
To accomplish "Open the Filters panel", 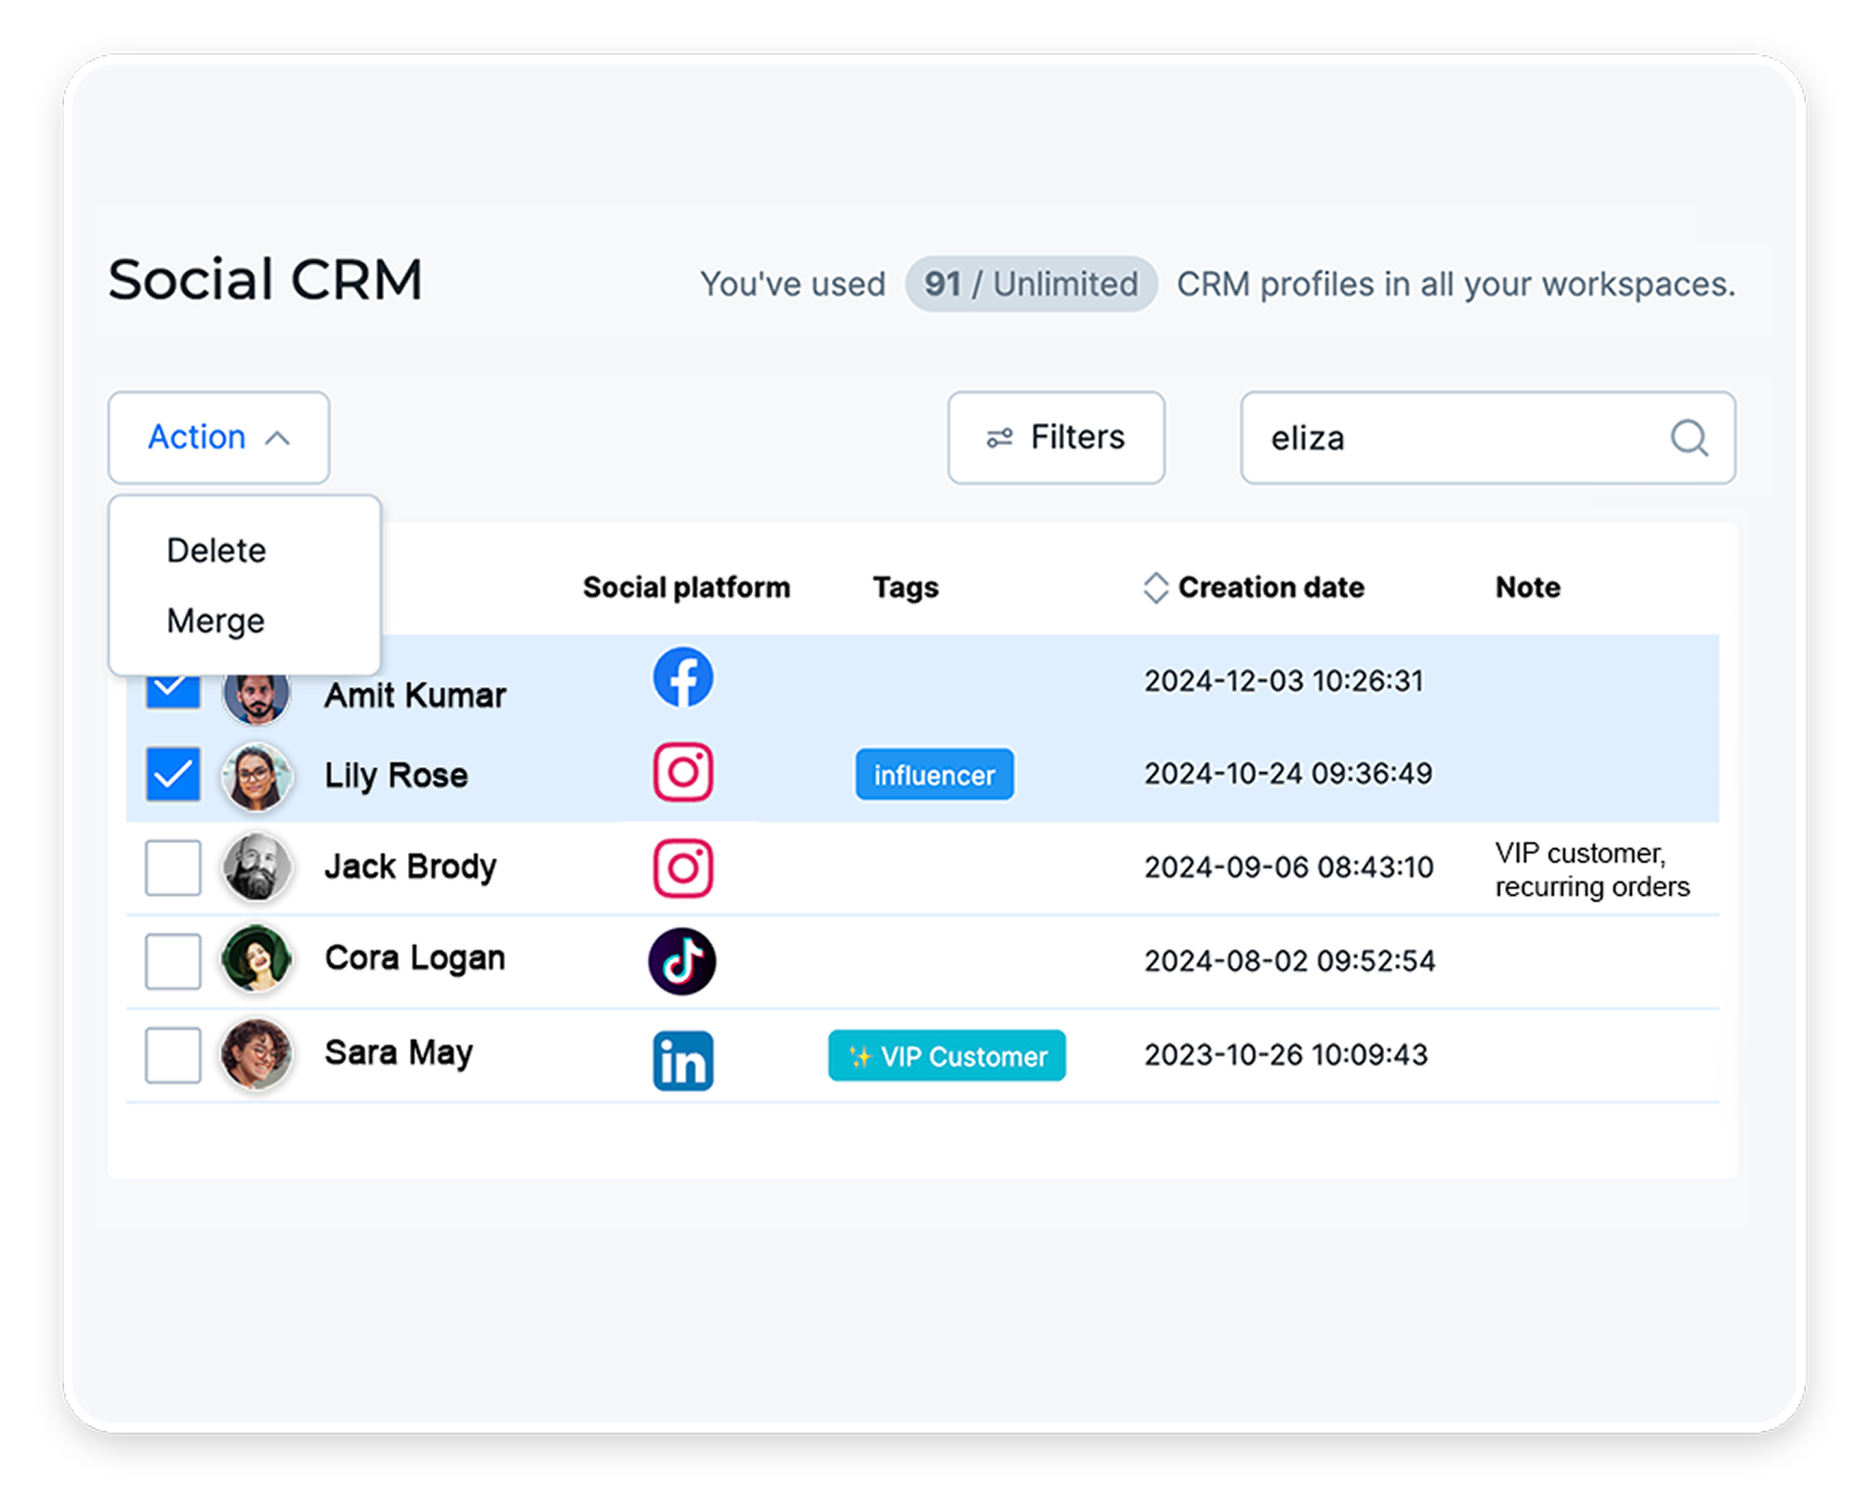I will [x=1056, y=438].
